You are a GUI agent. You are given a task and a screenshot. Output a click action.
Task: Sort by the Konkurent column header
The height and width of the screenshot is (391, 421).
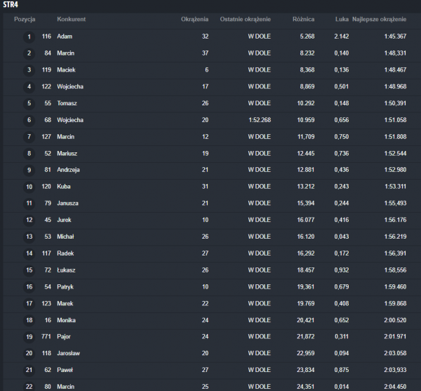click(72, 19)
